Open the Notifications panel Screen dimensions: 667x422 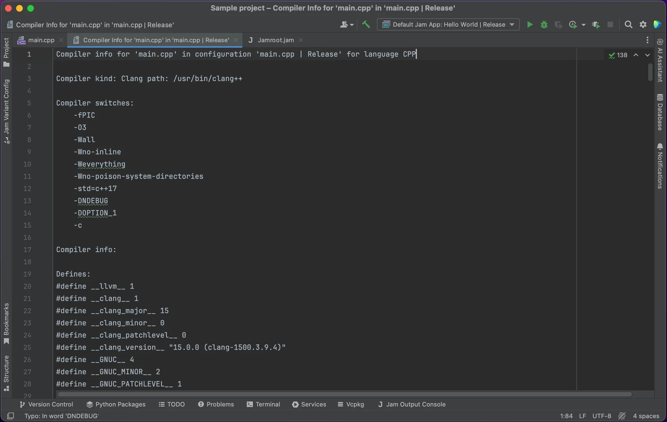[660, 166]
